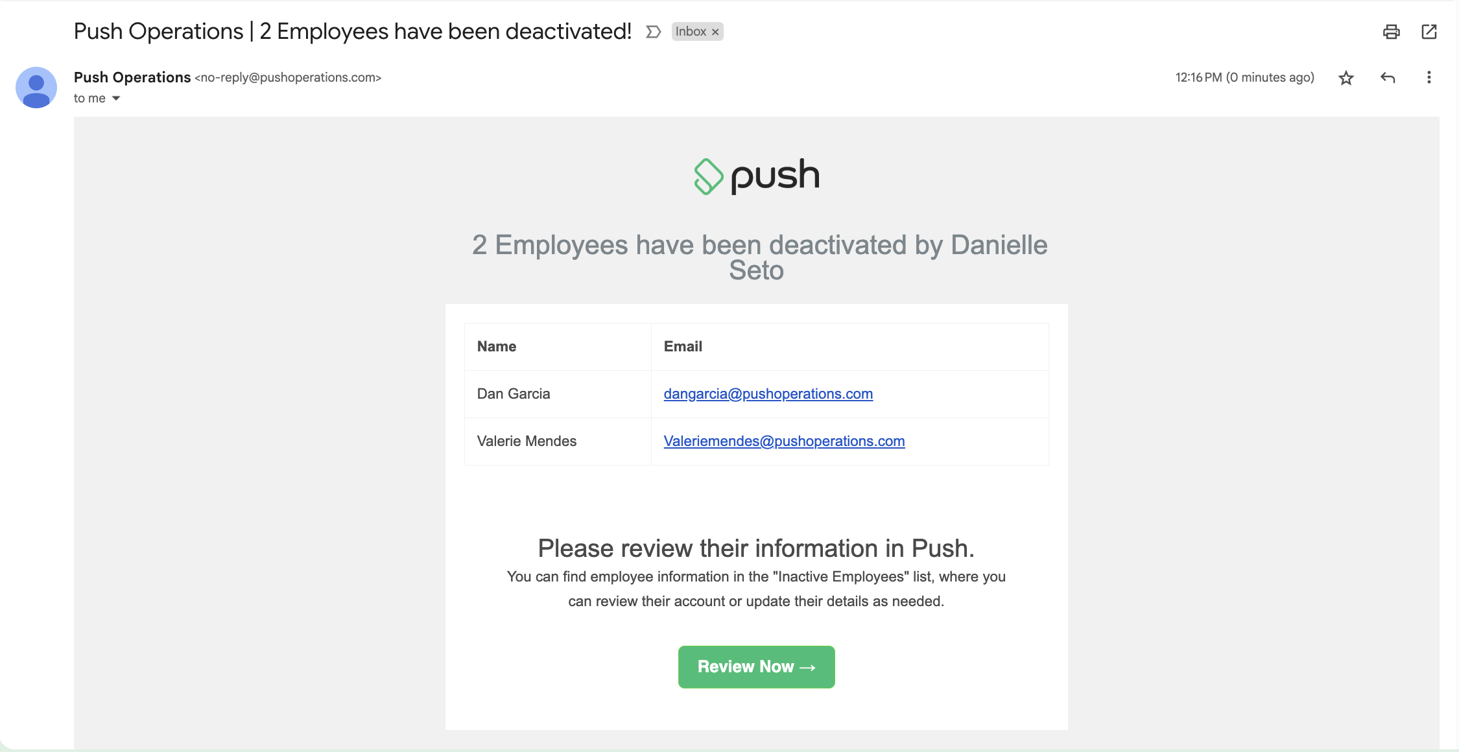Reply using the arrow icon
The image size is (1459, 752).
pyautogui.click(x=1388, y=78)
